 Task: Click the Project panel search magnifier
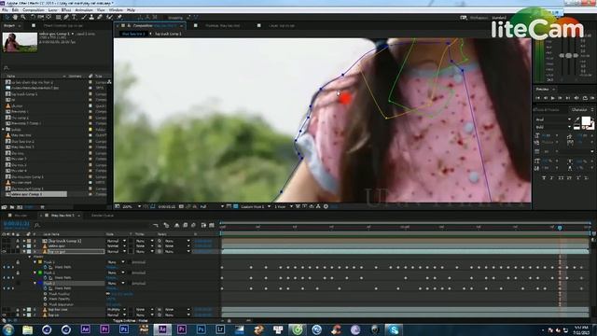tap(7, 68)
